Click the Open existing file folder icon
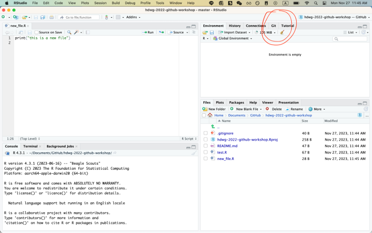This screenshot has height=233, width=372. pyautogui.click(x=24, y=17)
